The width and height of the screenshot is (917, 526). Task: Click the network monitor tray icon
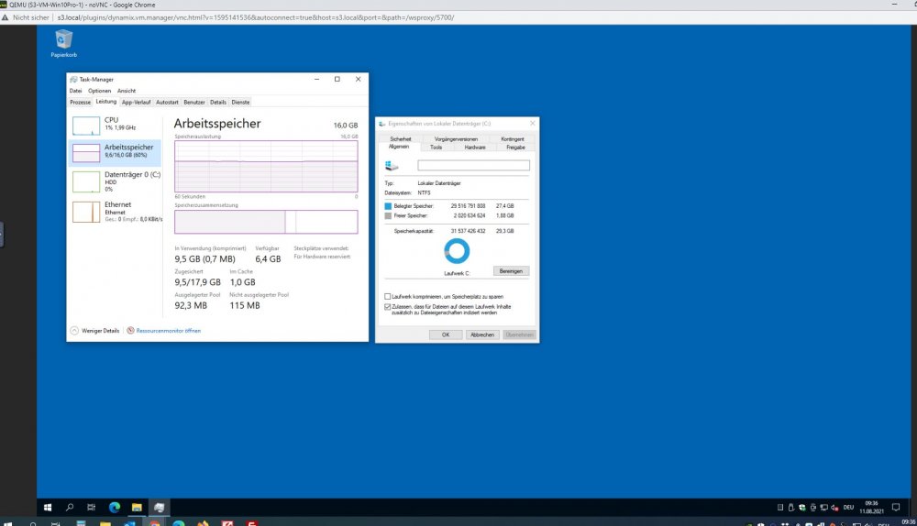[824, 508]
